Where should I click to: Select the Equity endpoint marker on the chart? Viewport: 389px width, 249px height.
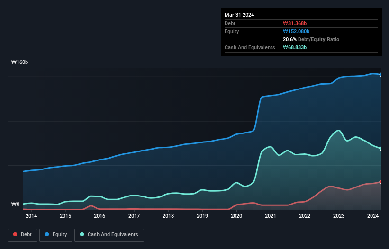(x=381, y=75)
